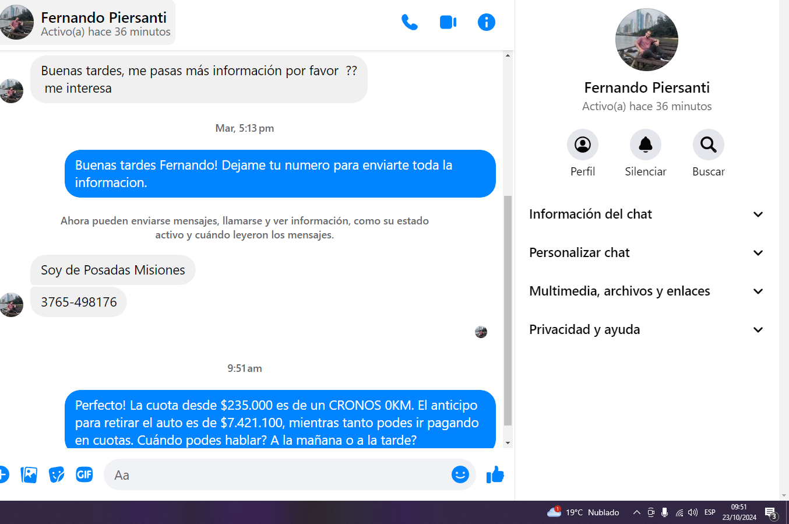
Task: Open the GIF picker
Action: [x=84, y=474]
